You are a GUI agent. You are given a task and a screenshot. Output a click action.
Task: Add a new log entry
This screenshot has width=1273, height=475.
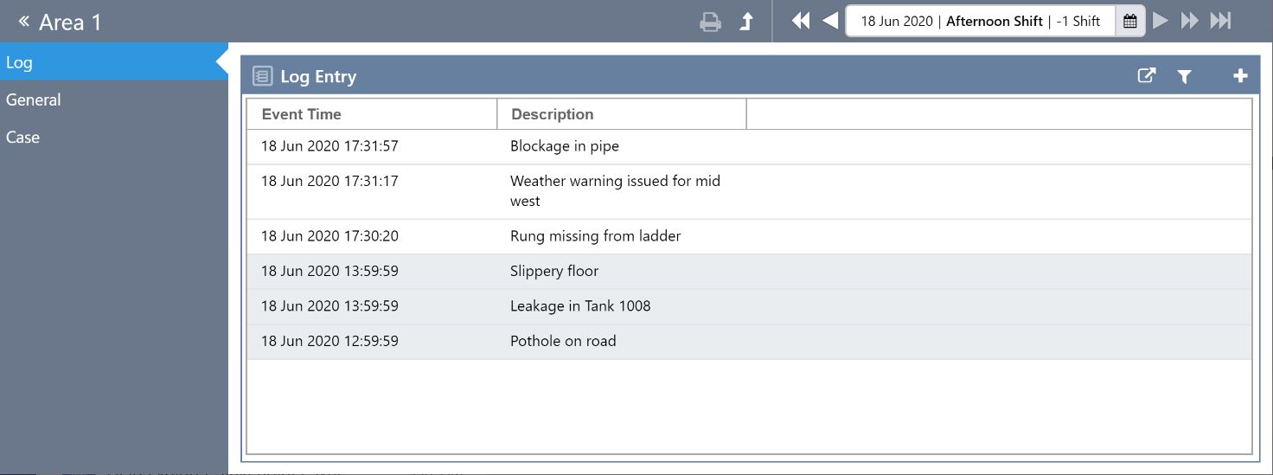[1240, 76]
